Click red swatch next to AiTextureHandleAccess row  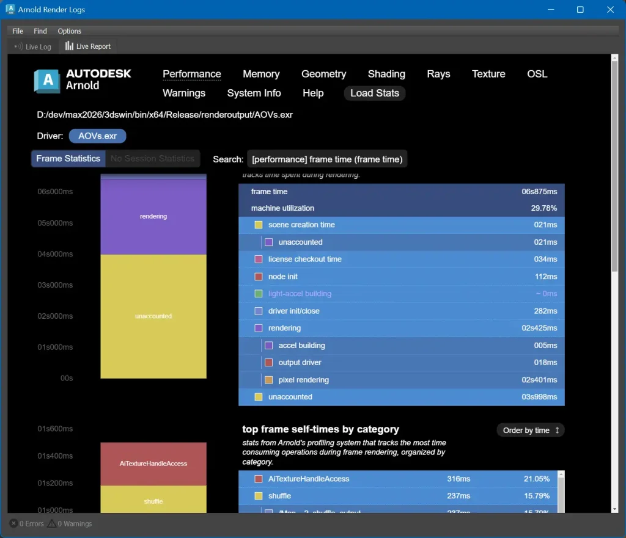click(259, 479)
